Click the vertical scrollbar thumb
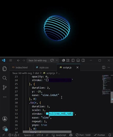Viewport: 113px width, 137px height. 112,97
